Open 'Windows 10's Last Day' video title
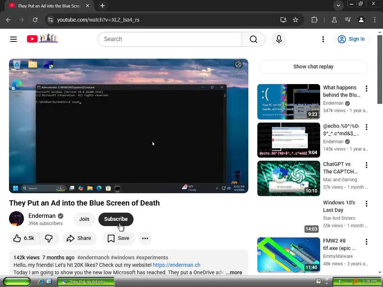The height and width of the screenshot is (287, 383). point(339,206)
